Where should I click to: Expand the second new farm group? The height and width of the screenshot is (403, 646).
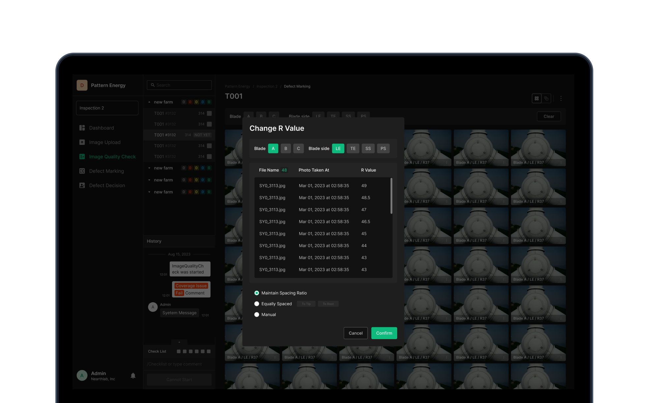pos(149,168)
